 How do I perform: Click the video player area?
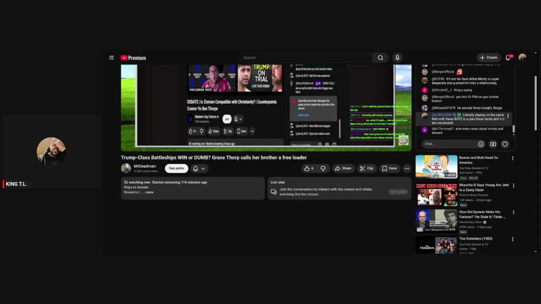click(x=266, y=108)
